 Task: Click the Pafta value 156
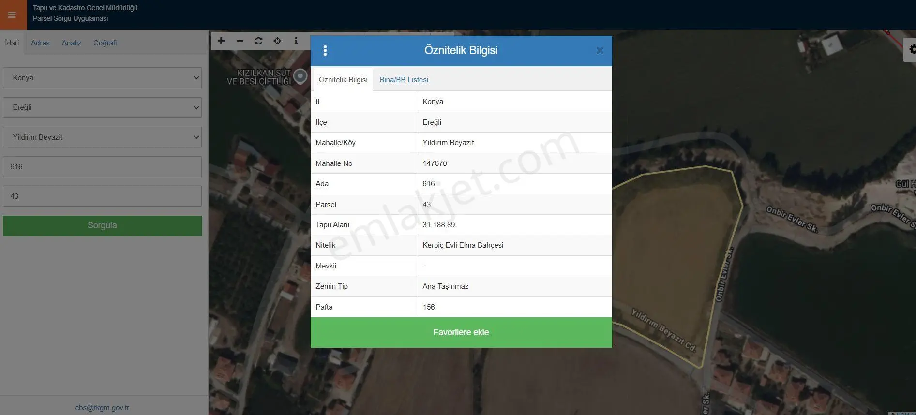pos(428,307)
